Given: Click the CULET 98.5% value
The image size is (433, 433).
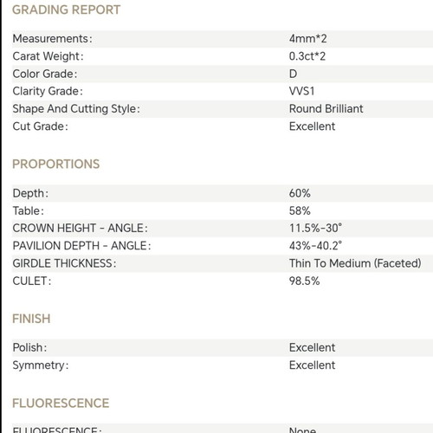Looking at the screenshot, I should tap(304, 281).
